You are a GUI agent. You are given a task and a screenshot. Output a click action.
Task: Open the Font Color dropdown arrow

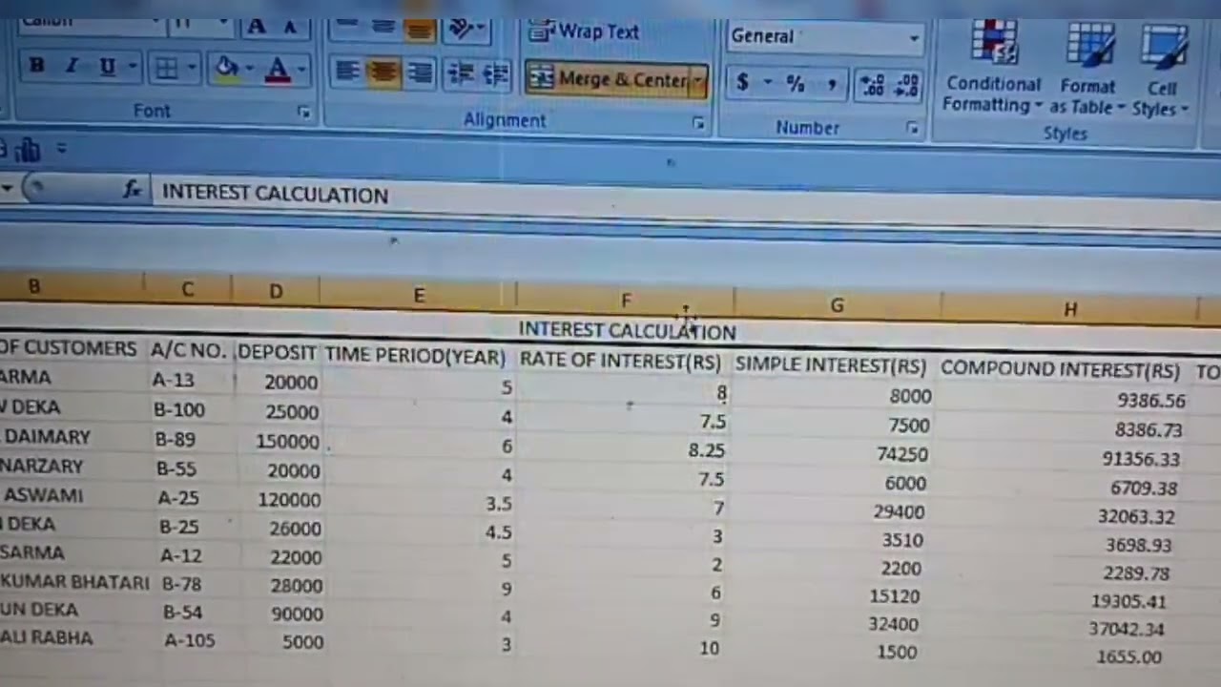[301, 70]
